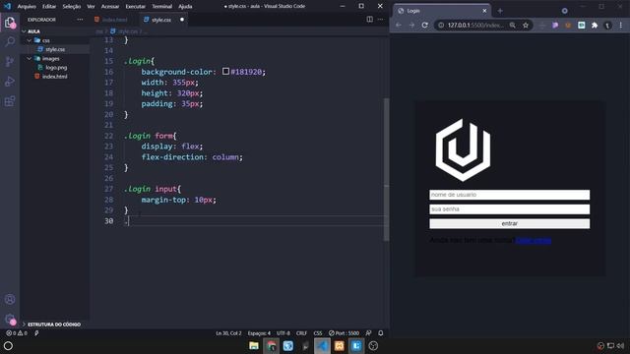
Task: Open the Chrome profile avatar
Action: (x=607, y=25)
